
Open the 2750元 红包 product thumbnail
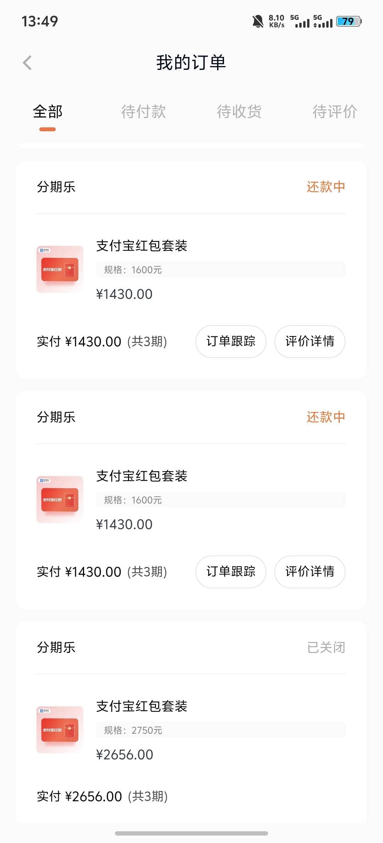point(60,730)
